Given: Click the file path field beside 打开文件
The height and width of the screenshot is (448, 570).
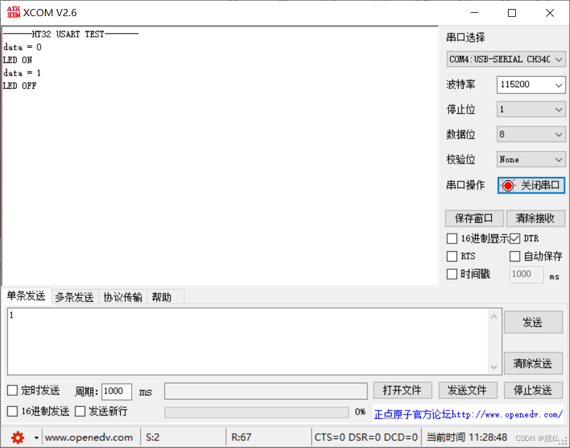Looking at the screenshot, I should tap(266, 391).
